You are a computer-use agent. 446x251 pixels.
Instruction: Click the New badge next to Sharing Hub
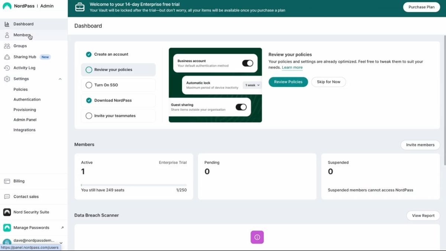(45, 57)
